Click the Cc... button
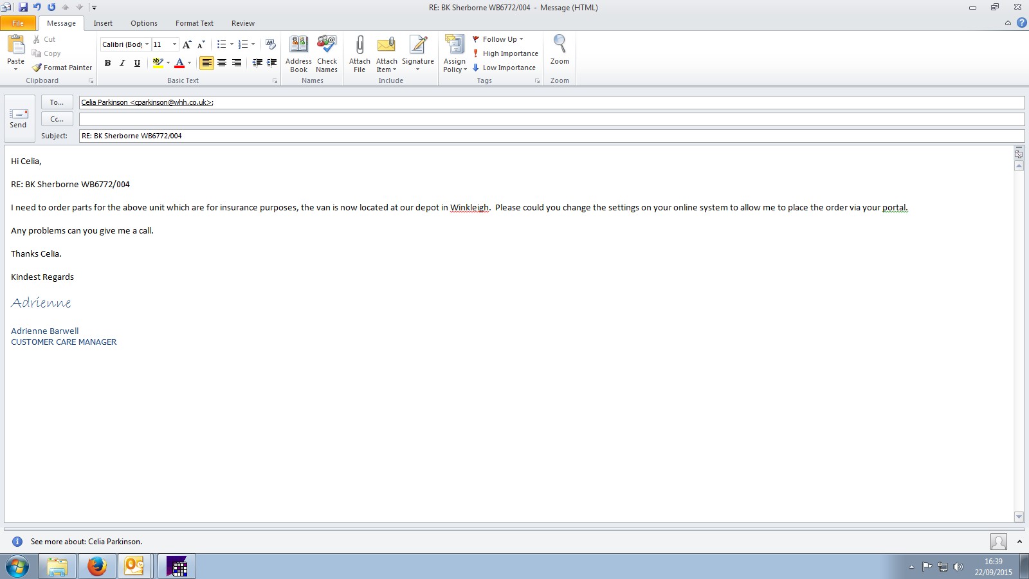The height and width of the screenshot is (579, 1029). (x=57, y=119)
